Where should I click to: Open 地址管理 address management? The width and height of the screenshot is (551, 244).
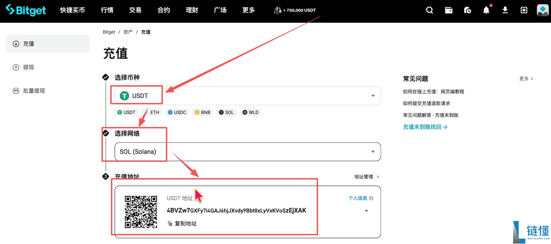[367, 177]
